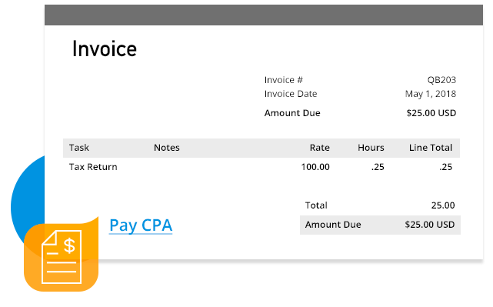Click the top Amount Due $25.00 USD value
The image size is (493, 307).
tap(431, 113)
